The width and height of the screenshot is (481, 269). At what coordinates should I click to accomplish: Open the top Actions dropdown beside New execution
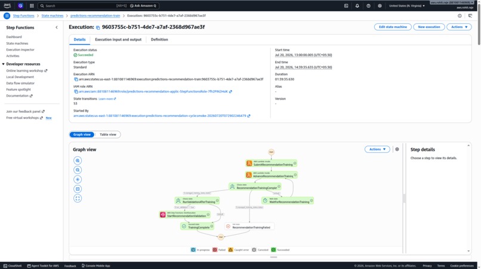coord(459,27)
